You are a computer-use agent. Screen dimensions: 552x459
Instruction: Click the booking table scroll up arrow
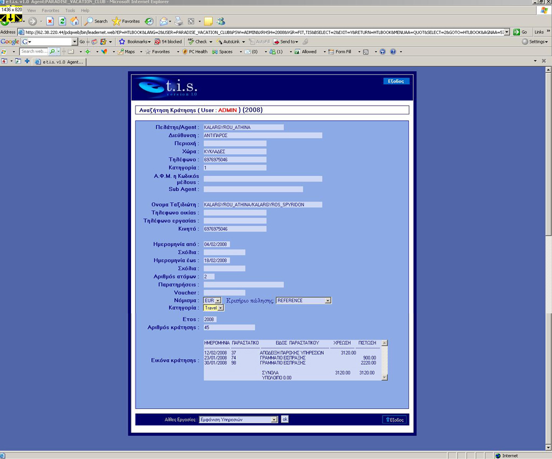[x=384, y=343]
